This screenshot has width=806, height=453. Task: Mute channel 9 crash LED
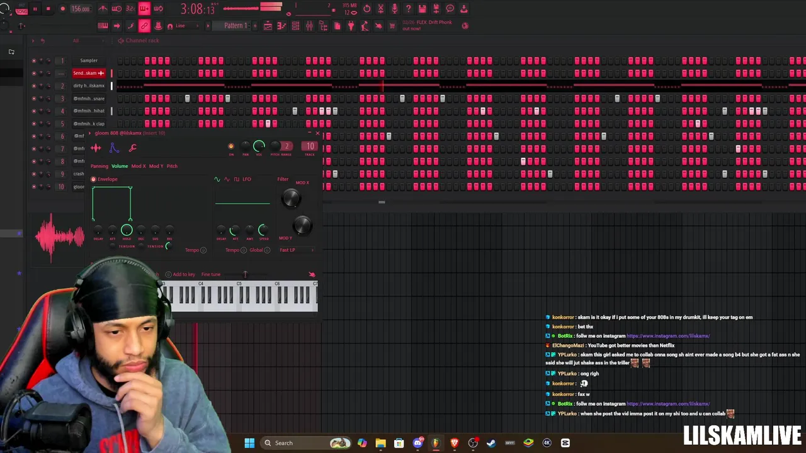point(34,174)
